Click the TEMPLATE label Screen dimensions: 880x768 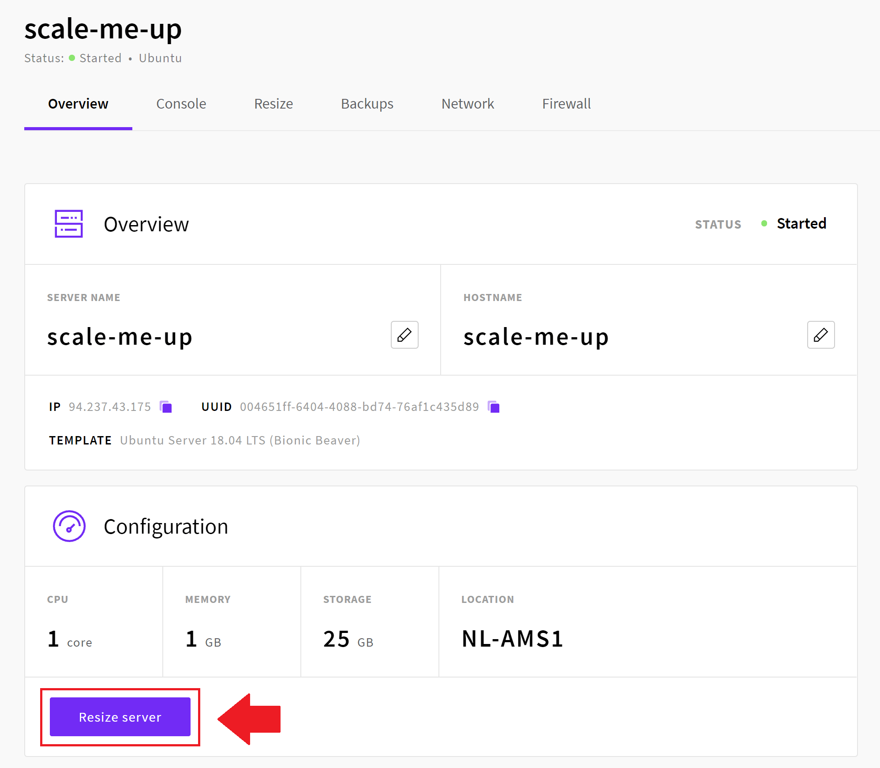[x=80, y=440]
